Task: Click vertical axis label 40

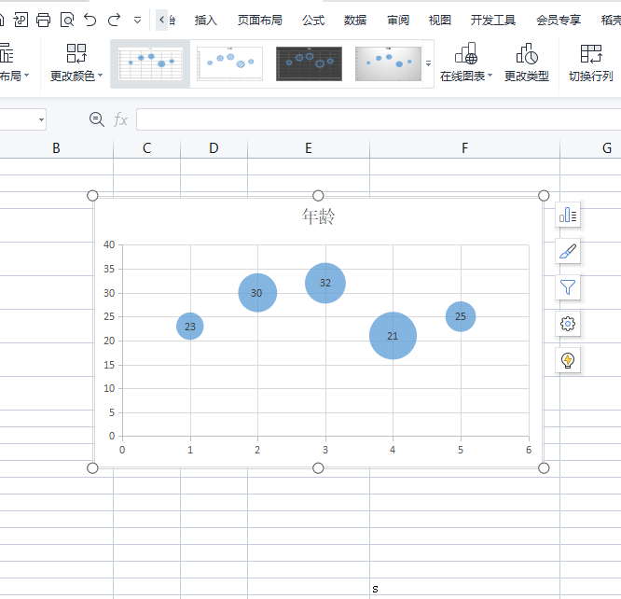Action: point(109,244)
